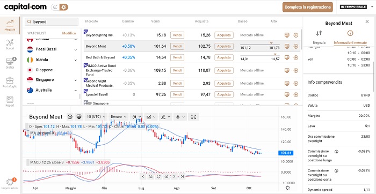The width and height of the screenshot is (376, 194).
Task: Open Impostazioni settings in sidebar
Action: [x=10, y=184]
